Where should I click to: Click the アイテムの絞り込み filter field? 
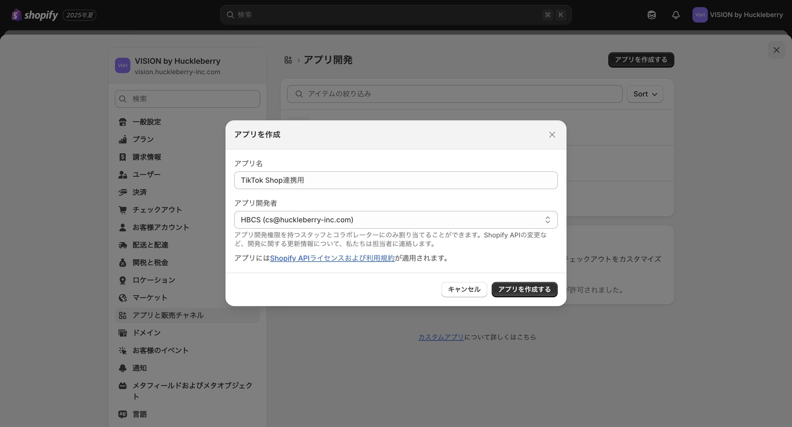(454, 94)
